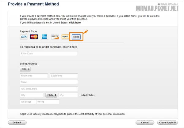Click the Cancel button
This screenshot has width=184, height=128.
pyautogui.click(x=145, y=123)
